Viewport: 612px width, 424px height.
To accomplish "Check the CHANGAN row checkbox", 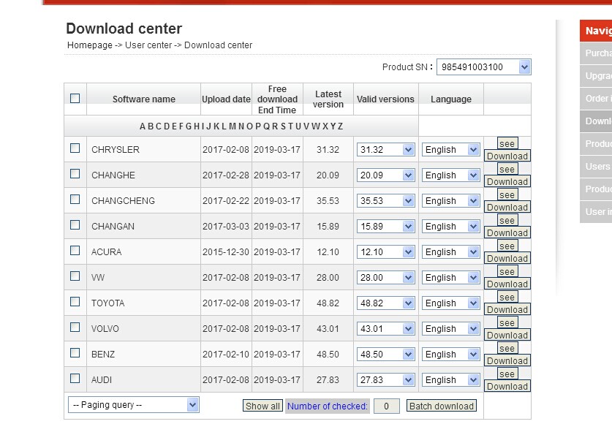I will click(75, 225).
